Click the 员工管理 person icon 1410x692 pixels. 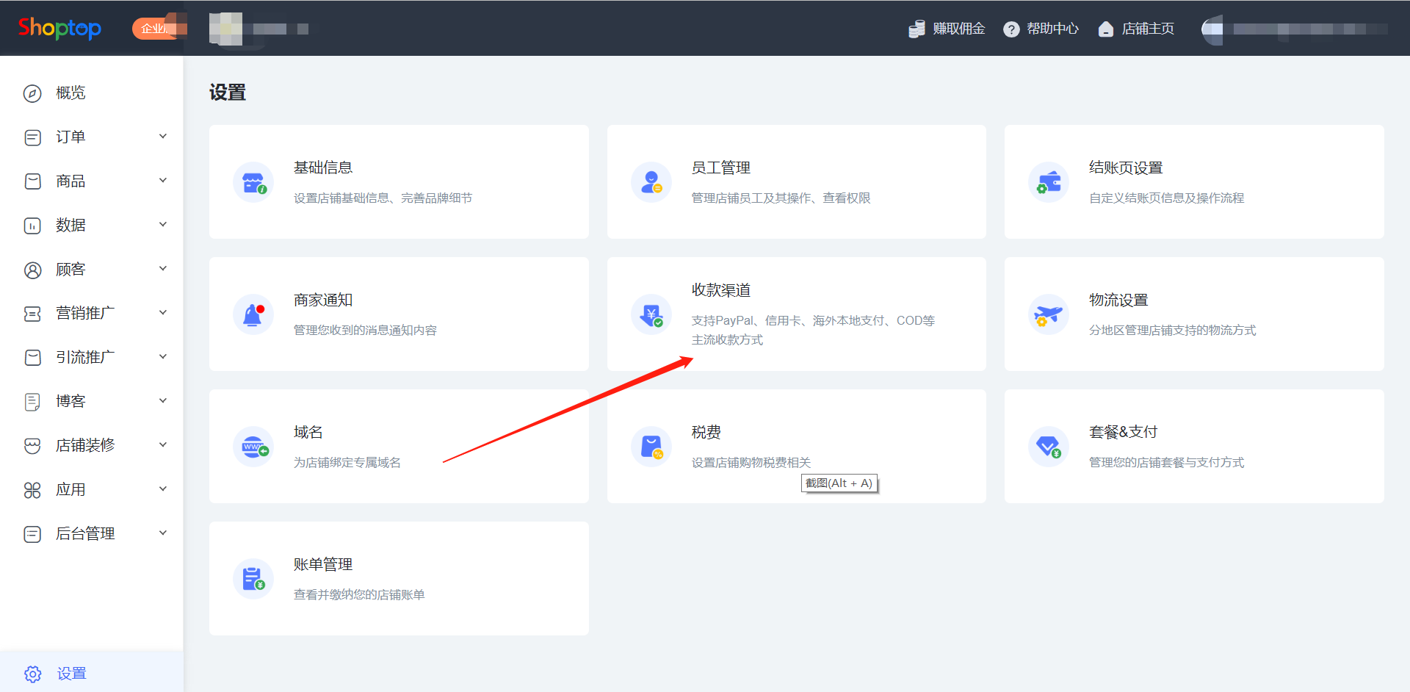651,182
